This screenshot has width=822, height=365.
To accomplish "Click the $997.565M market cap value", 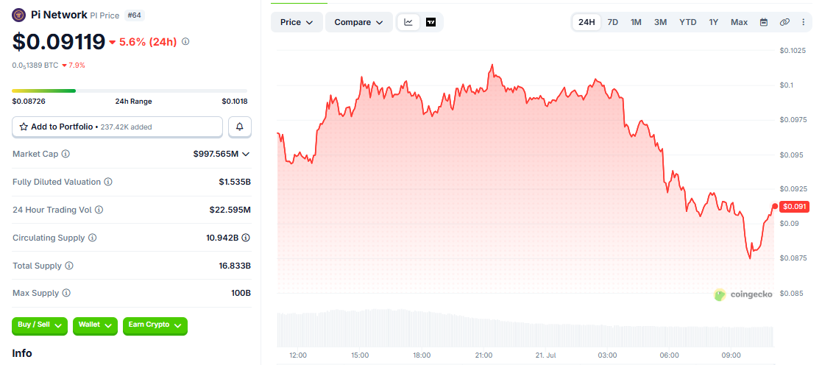I will [x=216, y=155].
